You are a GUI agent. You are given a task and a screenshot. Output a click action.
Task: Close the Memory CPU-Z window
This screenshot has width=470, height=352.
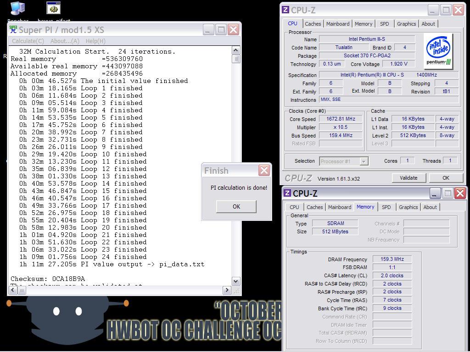pyautogui.click(x=460, y=193)
